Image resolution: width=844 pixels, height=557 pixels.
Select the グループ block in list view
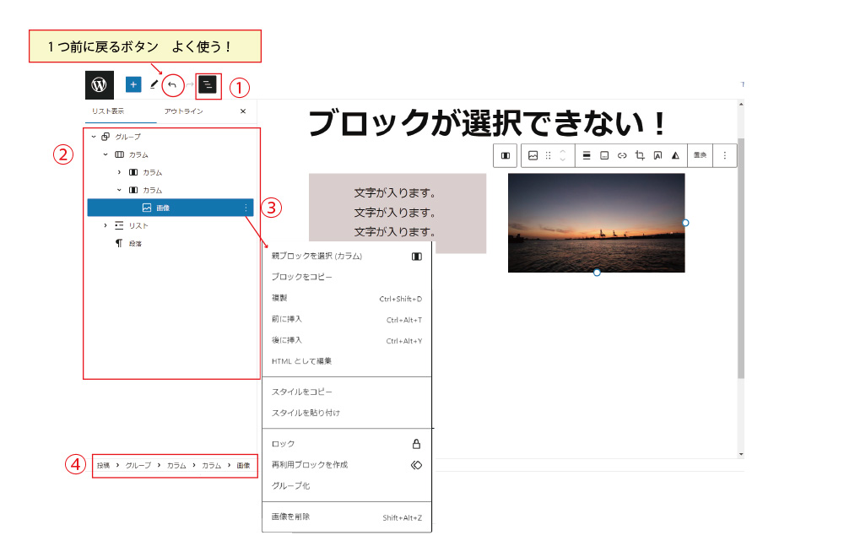tap(128, 137)
